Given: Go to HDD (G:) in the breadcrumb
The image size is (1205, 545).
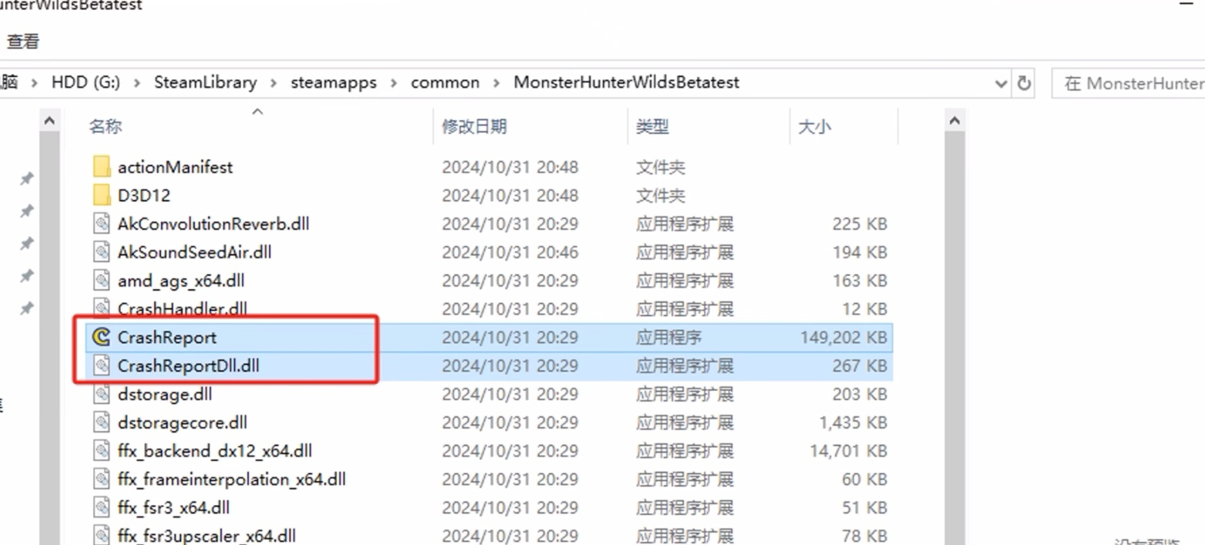Looking at the screenshot, I should pos(86,83).
